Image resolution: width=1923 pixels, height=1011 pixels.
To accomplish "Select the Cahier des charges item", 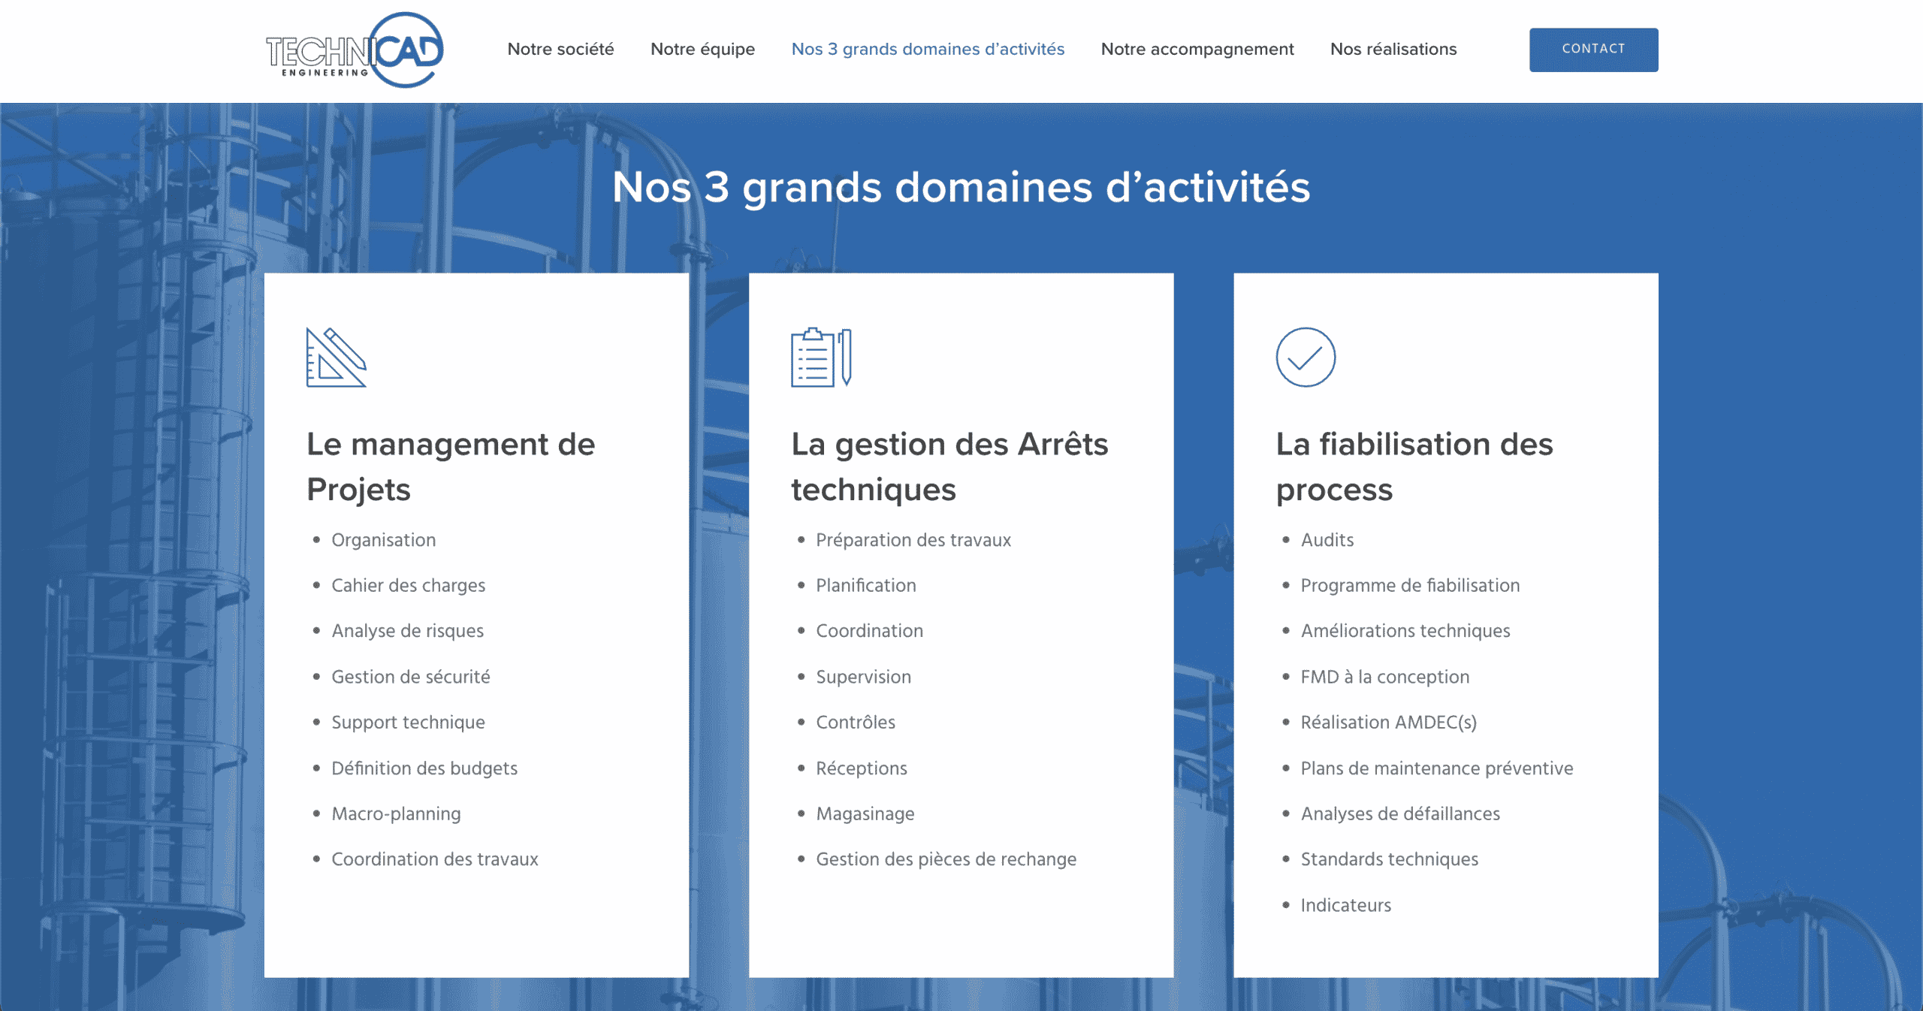I will [408, 585].
